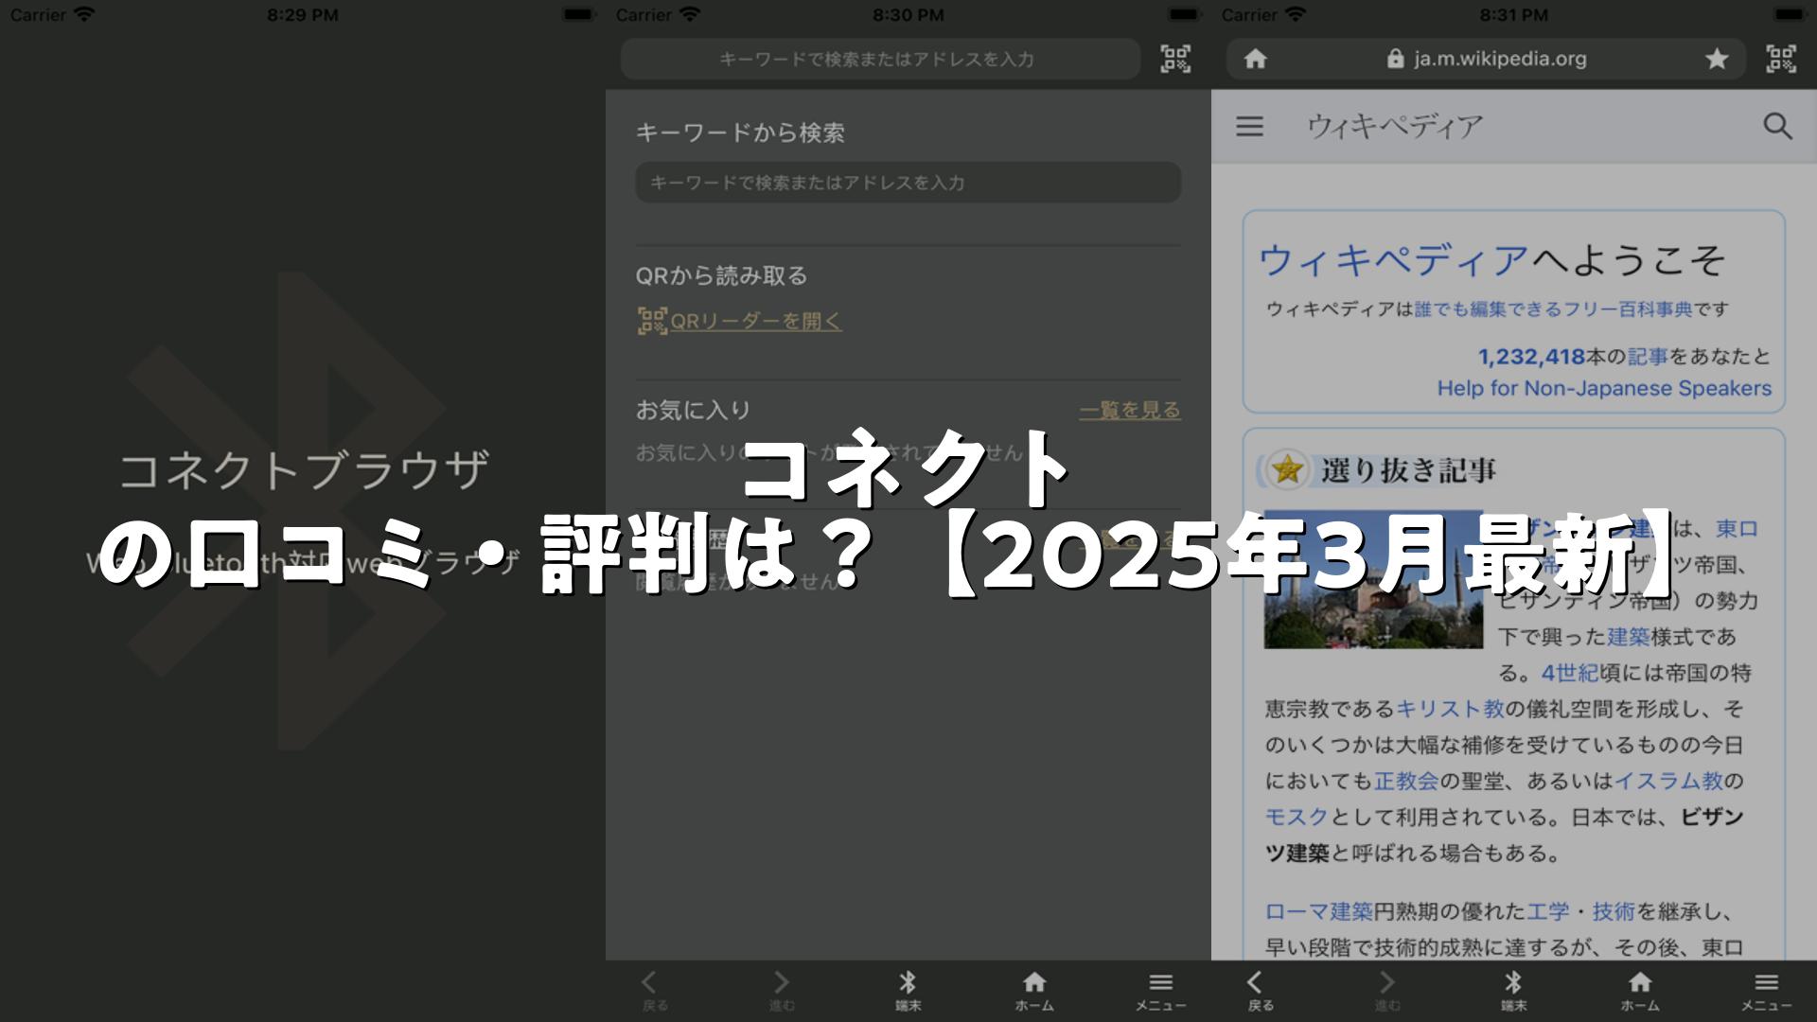The height and width of the screenshot is (1022, 1817).
Task: Open the featured article building photo thumbnail
Action: click(x=1373, y=580)
